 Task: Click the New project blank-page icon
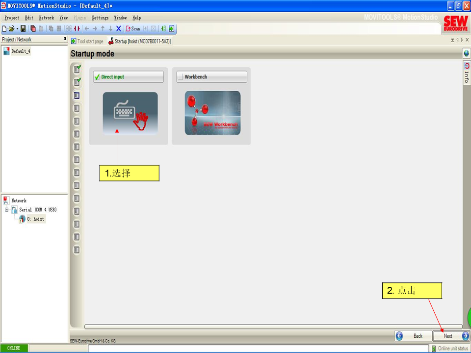(x=5, y=29)
